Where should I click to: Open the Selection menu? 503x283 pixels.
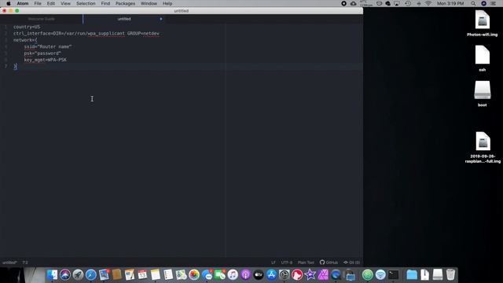click(86, 3)
